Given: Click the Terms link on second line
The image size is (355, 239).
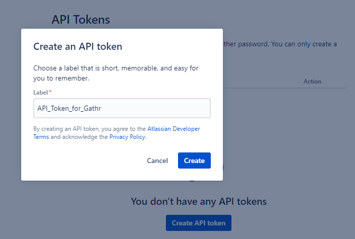Looking at the screenshot, I should [x=41, y=137].
